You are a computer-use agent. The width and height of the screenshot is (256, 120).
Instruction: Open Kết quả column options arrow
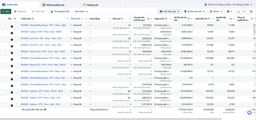130,19
